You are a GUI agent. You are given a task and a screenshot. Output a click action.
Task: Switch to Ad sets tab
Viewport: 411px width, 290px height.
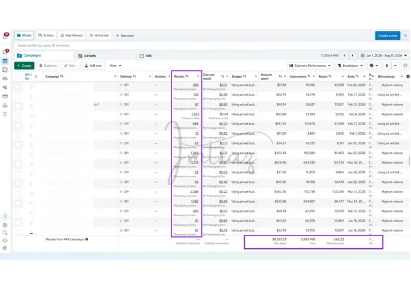click(87, 56)
